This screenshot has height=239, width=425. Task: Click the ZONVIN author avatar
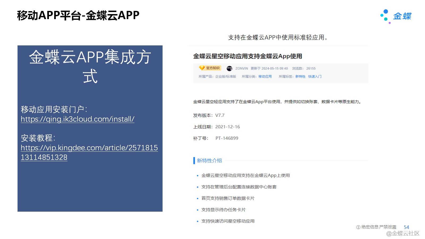[x=229, y=69]
